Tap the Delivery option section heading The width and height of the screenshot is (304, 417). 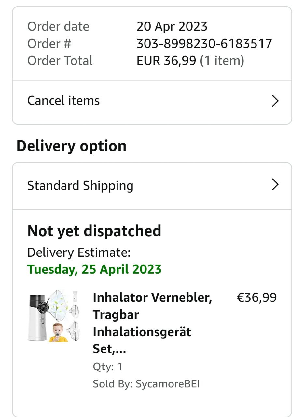coord(71,146)
